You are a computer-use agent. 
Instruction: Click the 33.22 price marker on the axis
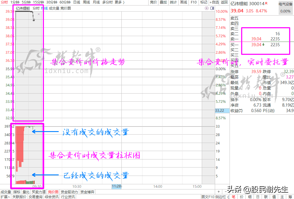pyautogui.click(x=222, y=111)
